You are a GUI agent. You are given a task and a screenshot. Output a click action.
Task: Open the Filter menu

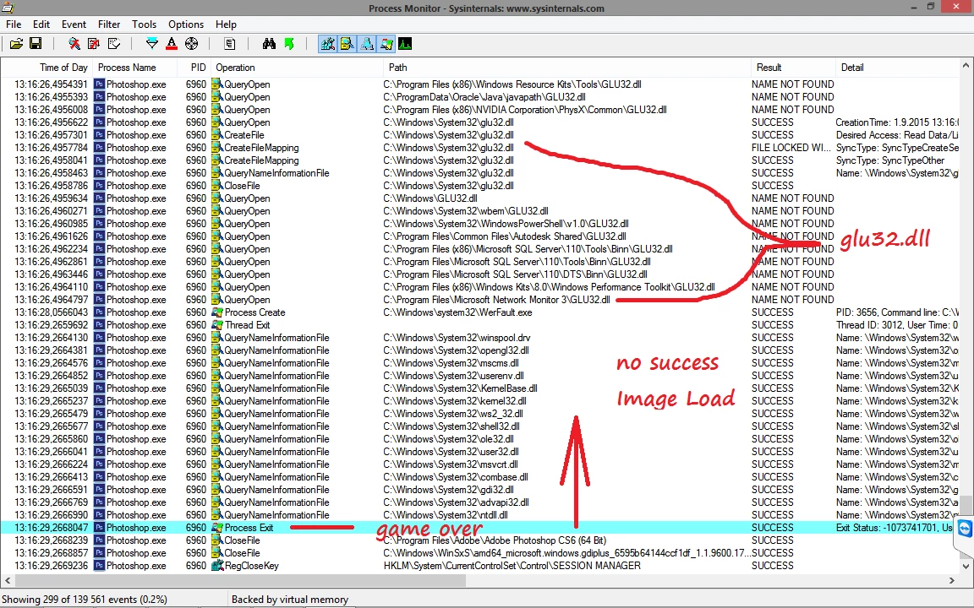[109, 24]
